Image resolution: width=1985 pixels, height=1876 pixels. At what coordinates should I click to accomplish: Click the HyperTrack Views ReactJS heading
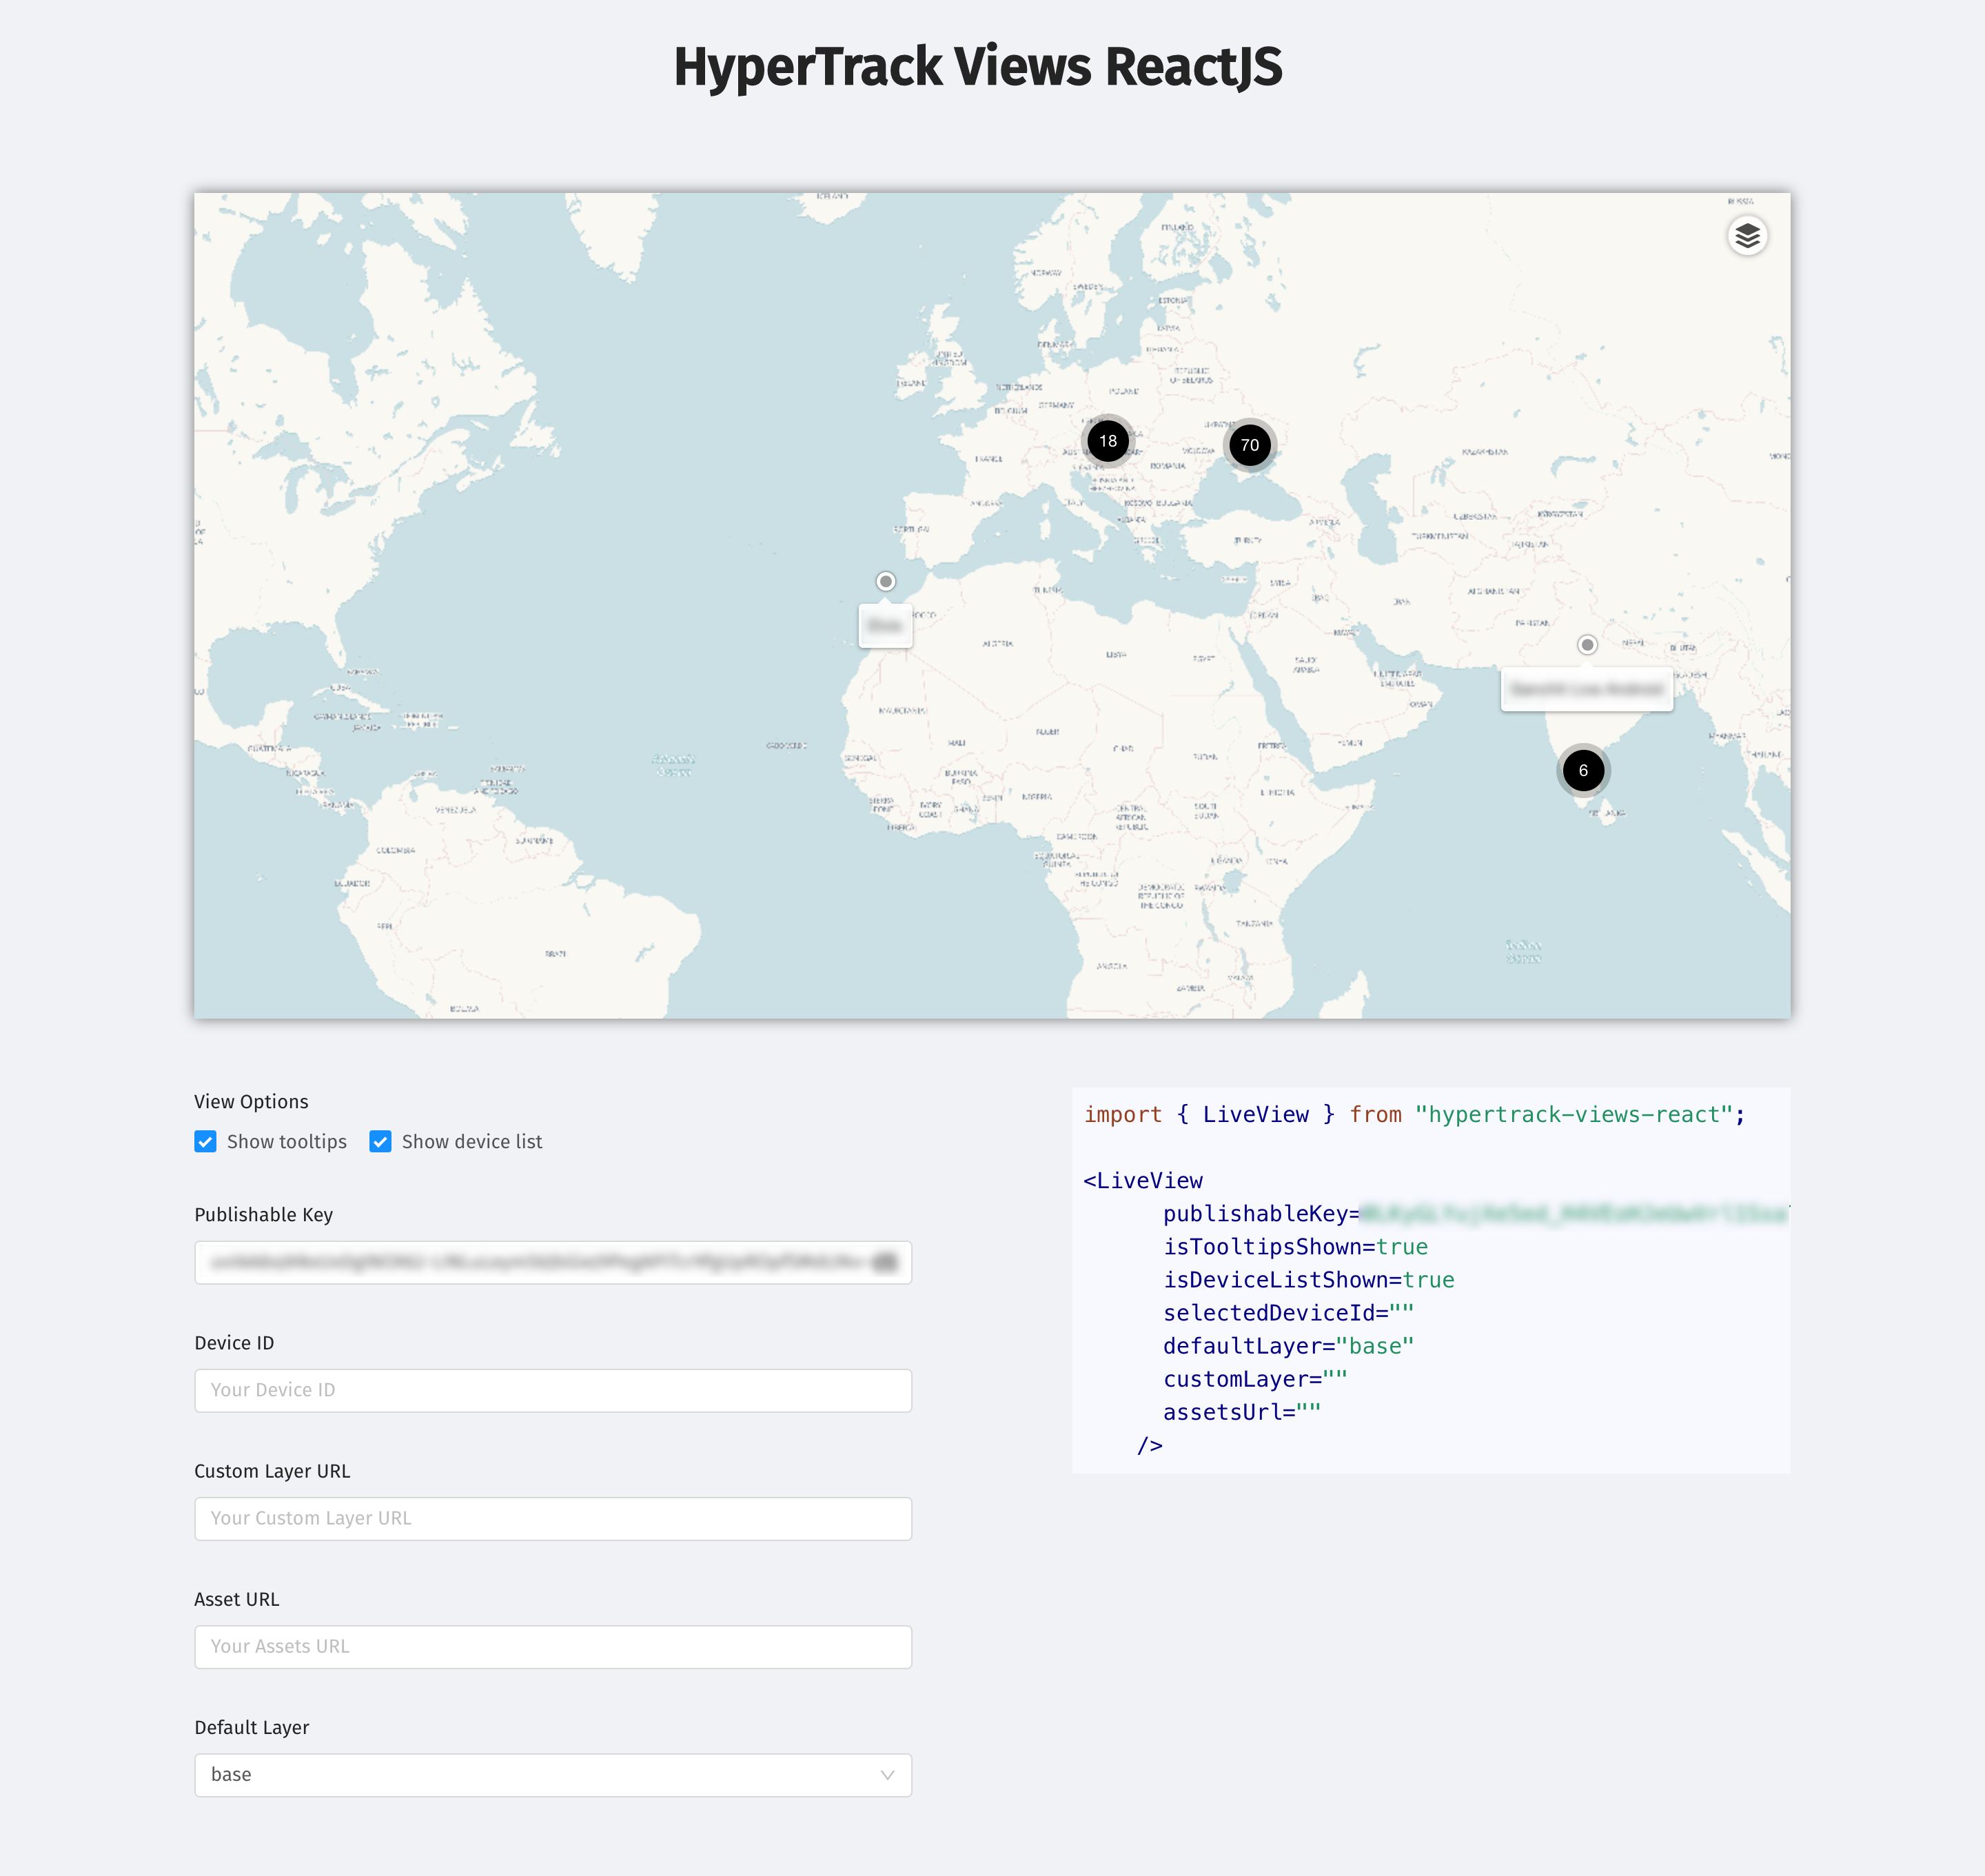[x=978, y=67]
